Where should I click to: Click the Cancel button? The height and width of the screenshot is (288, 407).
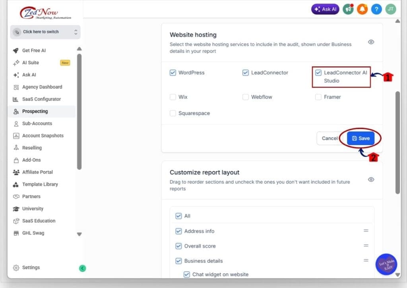329,138
